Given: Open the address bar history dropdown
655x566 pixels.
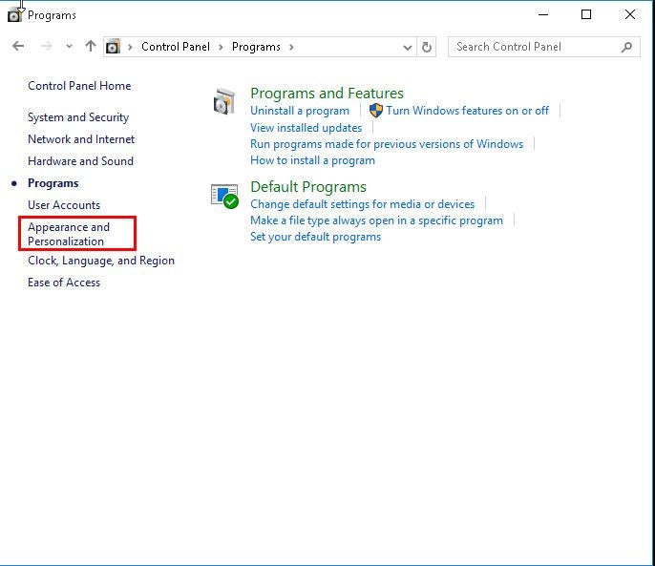Looking at the screenshot, I should click(x=408, y=47).
